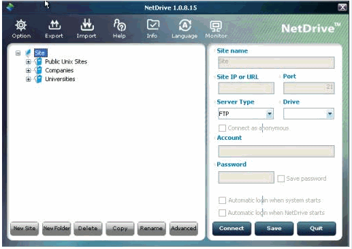Select Universities in the site tree
The height and width of the screenshot is (249, 352).
pyautogui.click(x=60, y=79)
